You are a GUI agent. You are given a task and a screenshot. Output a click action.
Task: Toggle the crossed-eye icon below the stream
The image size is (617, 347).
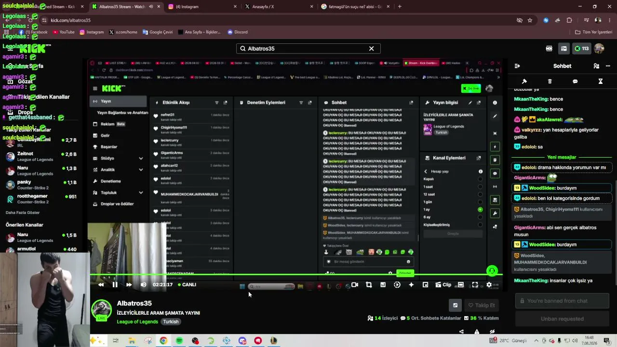[x=492, y=332]
